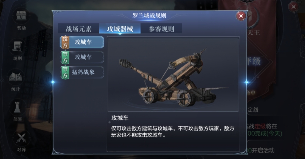This screenshot has height=159, width=305.
Task: Open the 奖励 rewards chest icon
Action: coord(21,16)
